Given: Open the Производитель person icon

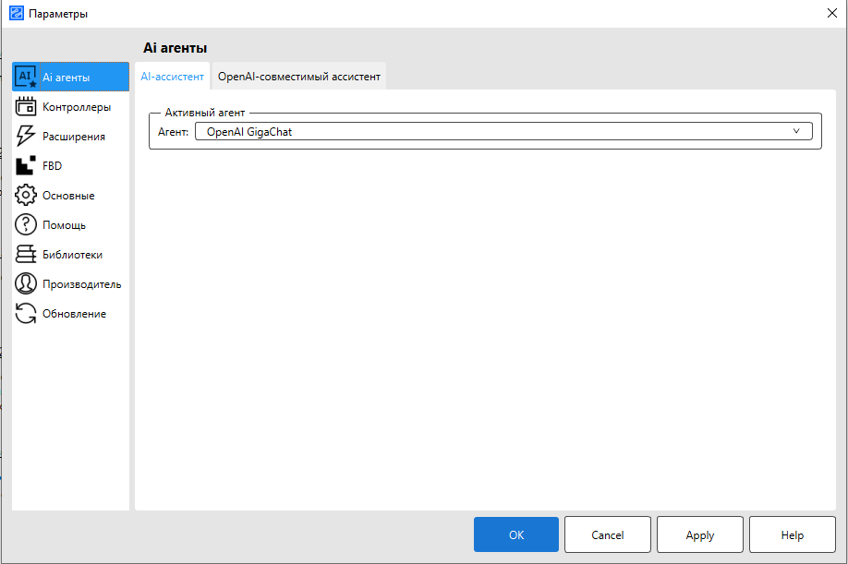Looking at the screenshot, I should coord(26,283).
